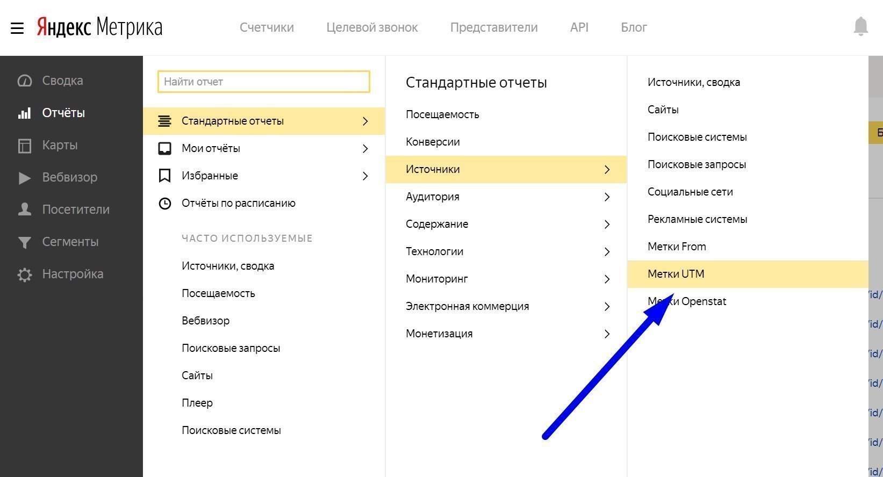Click the Карты layout icon
883x477 pixels.
(25, 146)
